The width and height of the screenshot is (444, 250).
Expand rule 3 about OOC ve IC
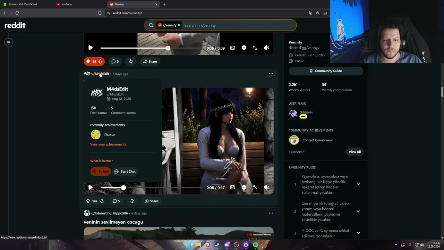358,233
